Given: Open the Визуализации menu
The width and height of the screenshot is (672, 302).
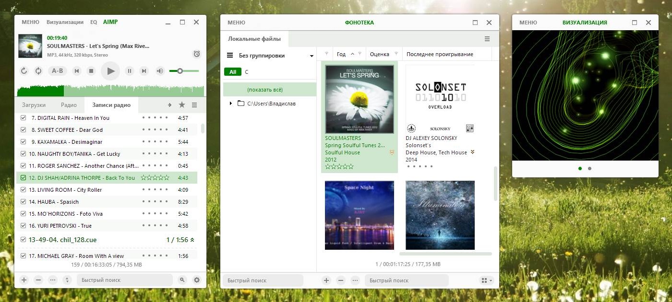Looking at the screenshot, I should pos(65,22).
